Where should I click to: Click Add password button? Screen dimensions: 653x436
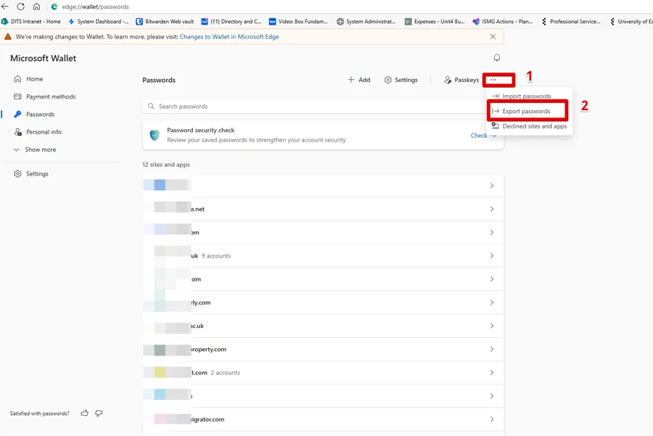pyautogui.click(x=358, y=80)
